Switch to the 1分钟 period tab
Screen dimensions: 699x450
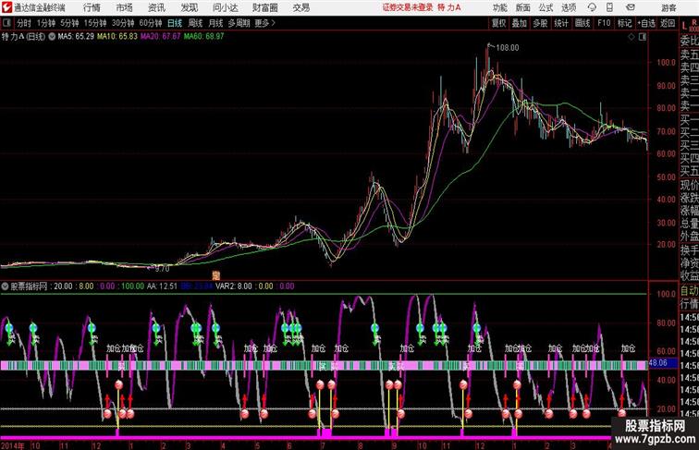pyautogui.click(x=46, y=23)
